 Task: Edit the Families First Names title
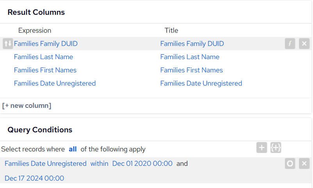[192, 70]
